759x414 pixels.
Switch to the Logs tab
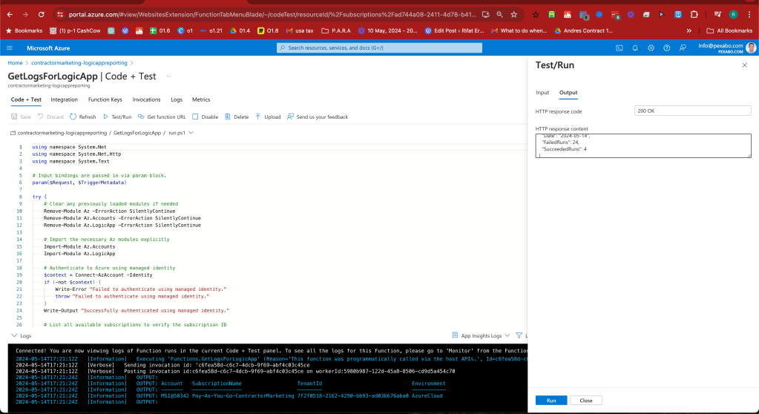pos(177,99)
